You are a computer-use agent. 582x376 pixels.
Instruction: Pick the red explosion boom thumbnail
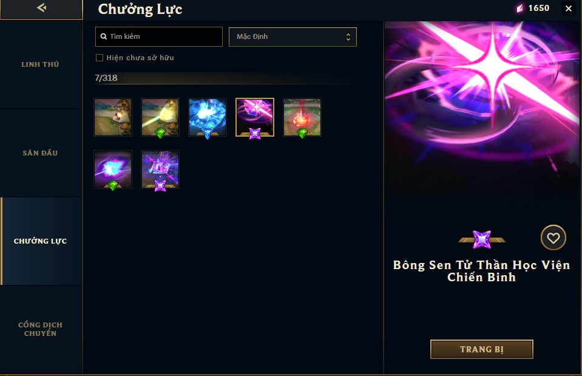point(302,117)
